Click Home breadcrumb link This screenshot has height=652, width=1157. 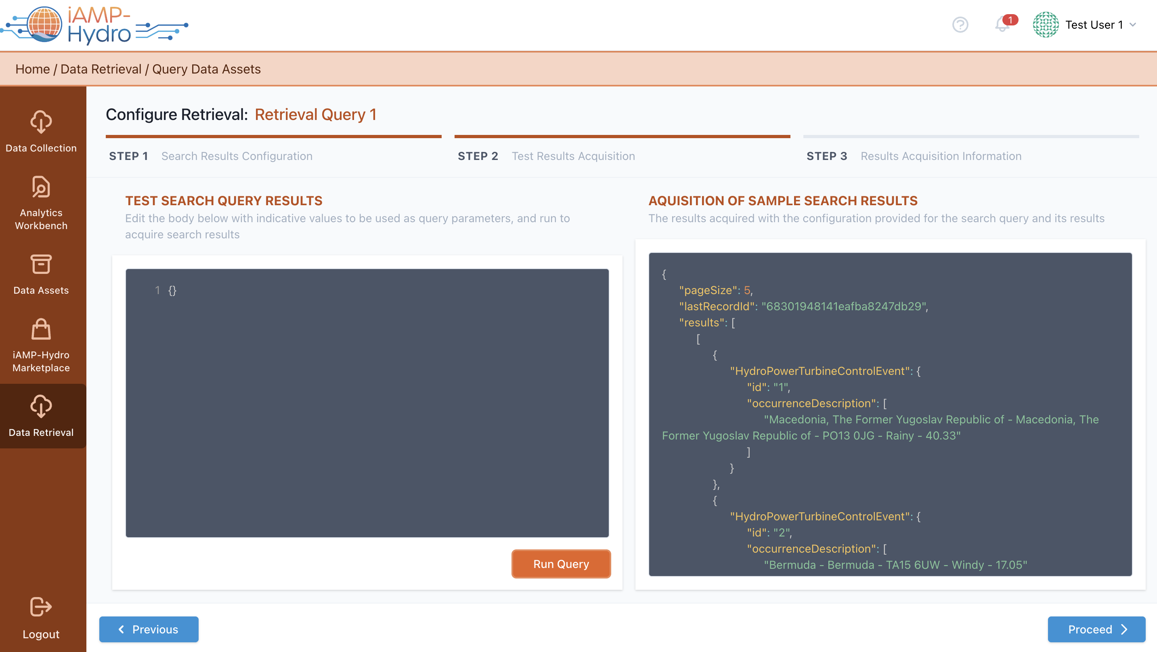[x=32, y=69]
